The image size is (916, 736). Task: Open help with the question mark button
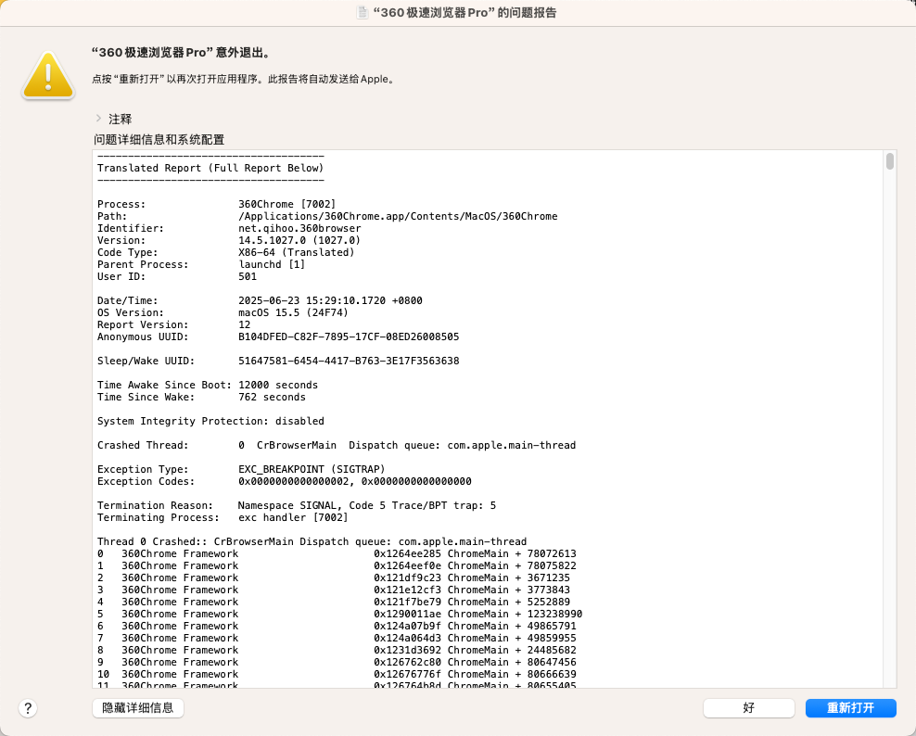pos(28,708)
